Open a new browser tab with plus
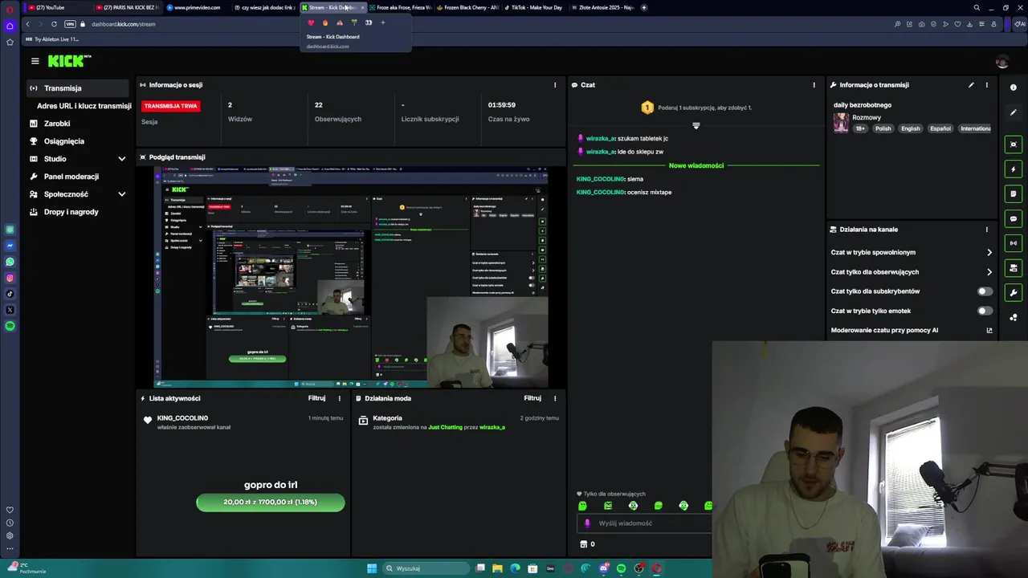The image size is (1028, 578). (x=644, y=7)
